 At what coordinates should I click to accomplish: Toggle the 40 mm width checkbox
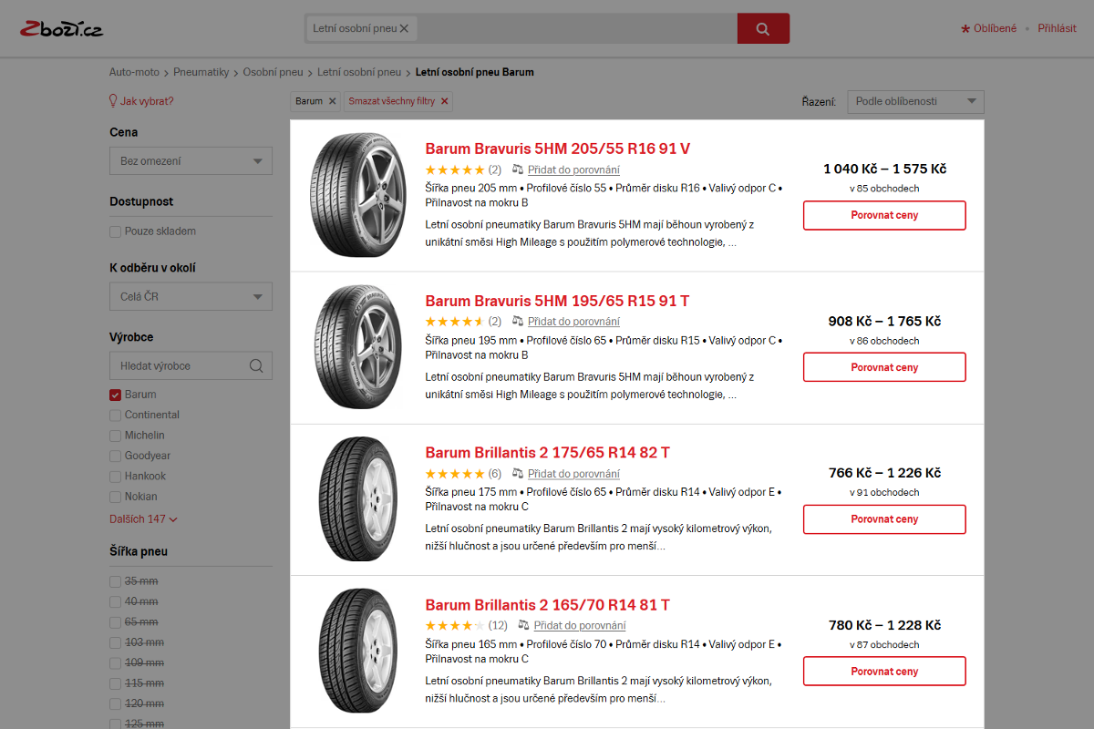coord(115,601)
